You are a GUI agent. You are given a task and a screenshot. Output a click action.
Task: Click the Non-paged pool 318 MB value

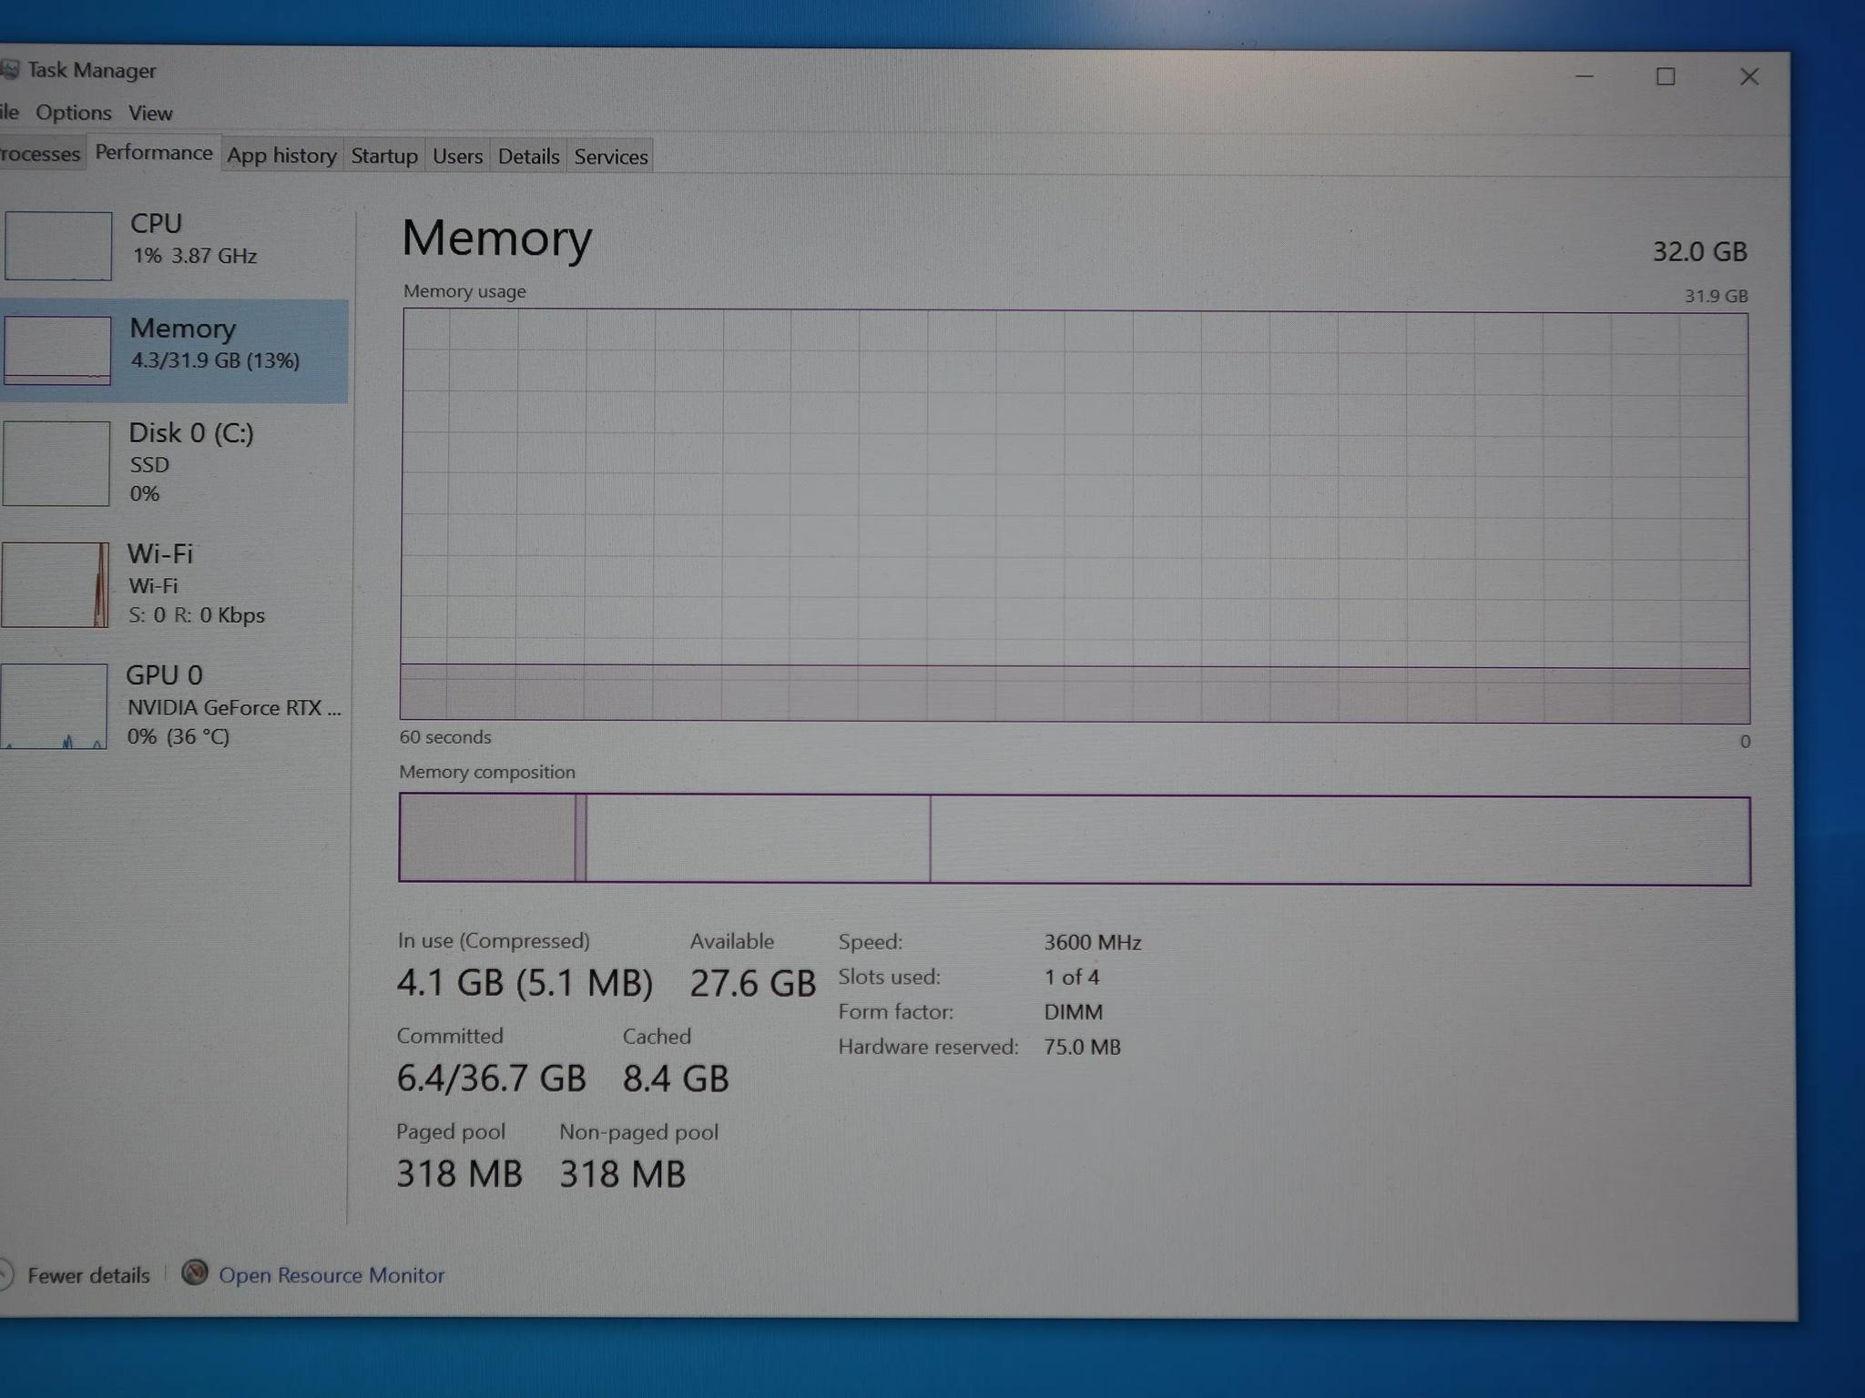(622, 1174)
